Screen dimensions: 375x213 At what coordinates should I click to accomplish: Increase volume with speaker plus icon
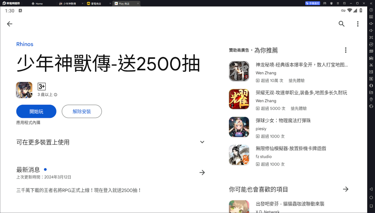click(371, 24)
